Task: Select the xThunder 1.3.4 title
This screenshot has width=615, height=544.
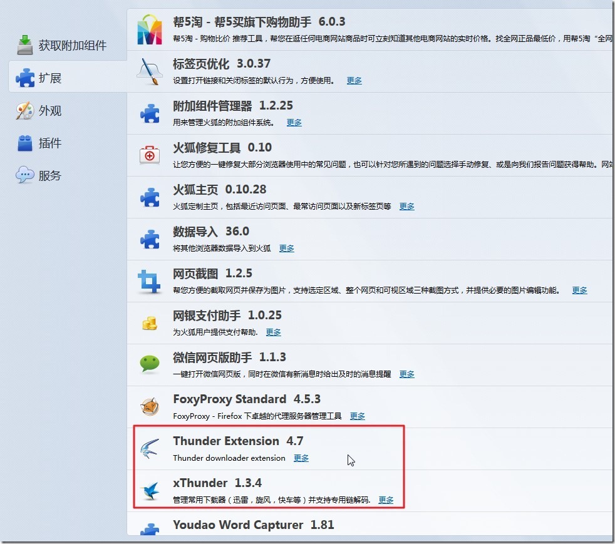Action: point(217,483)
